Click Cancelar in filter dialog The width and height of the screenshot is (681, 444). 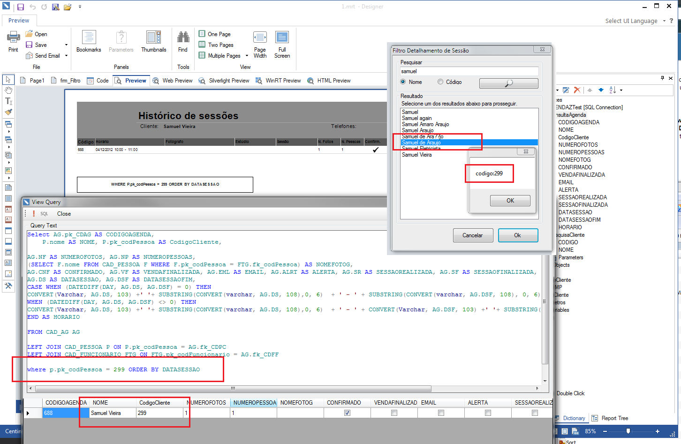tap(473, 235)
